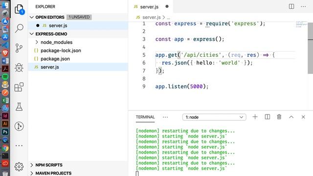
Task: Split the terminal panel
Action: (x=268, y=117)
